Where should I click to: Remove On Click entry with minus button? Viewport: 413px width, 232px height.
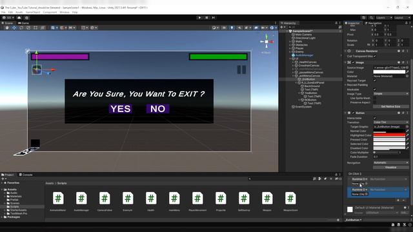[x=403, y=200]
